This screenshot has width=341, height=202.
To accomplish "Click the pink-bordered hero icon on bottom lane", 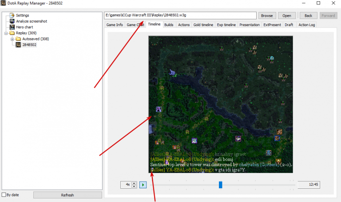I will coord(238,138).
